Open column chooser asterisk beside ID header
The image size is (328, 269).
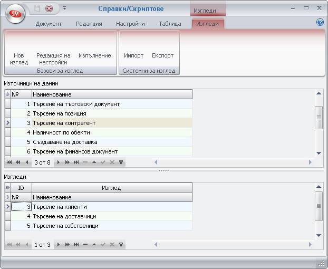[x=8, y=188]
